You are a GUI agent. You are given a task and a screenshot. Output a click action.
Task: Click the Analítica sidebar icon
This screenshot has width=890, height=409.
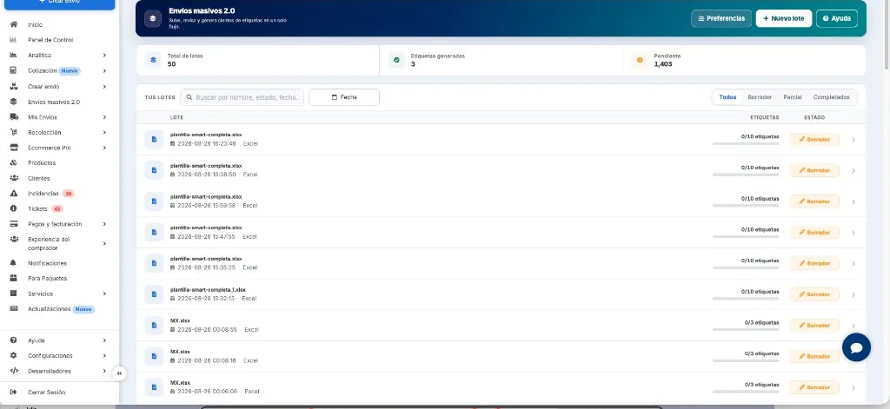point(14,55)
